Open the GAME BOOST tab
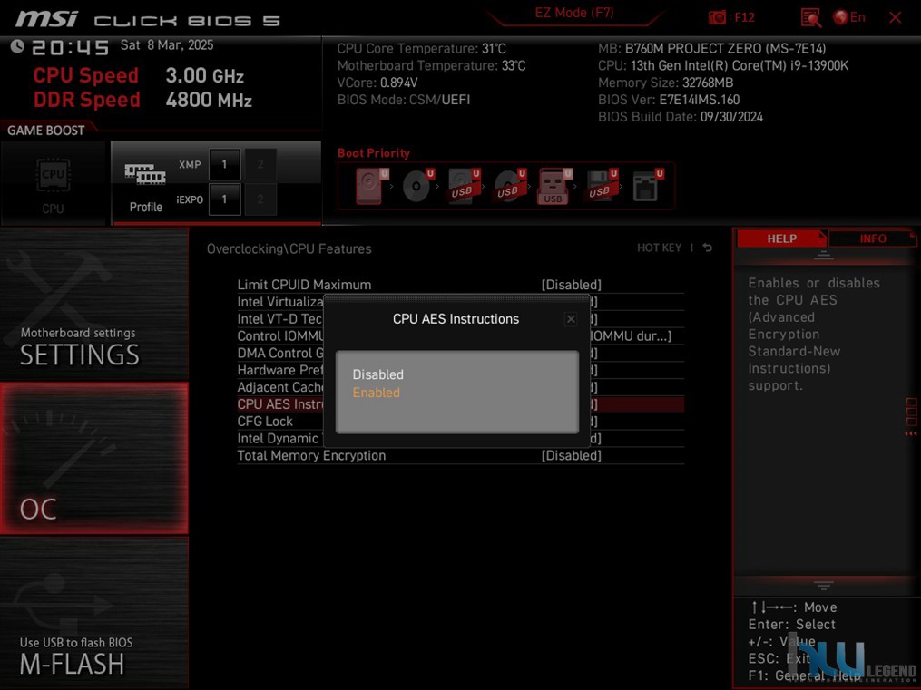This screenshot has height=690, width=921. pos(45,131)
